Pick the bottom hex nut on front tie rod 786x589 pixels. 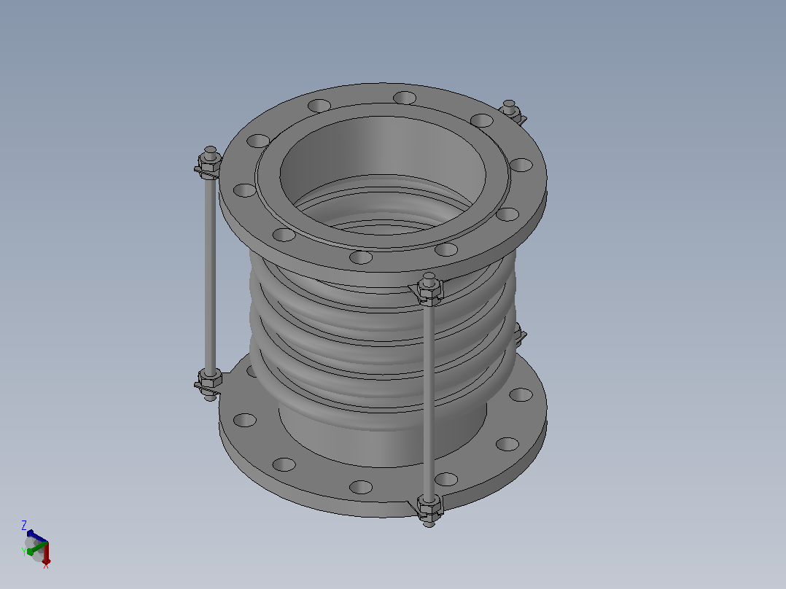click(429, 504)
